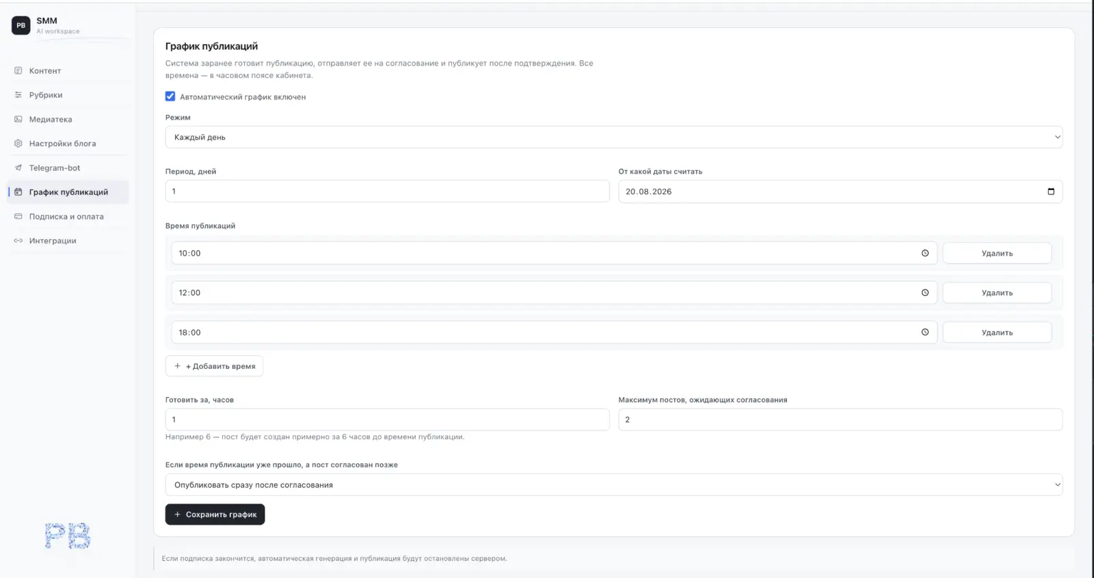Focus the Период, дней input field
1094x578 pixels.
tap(387, 191)
